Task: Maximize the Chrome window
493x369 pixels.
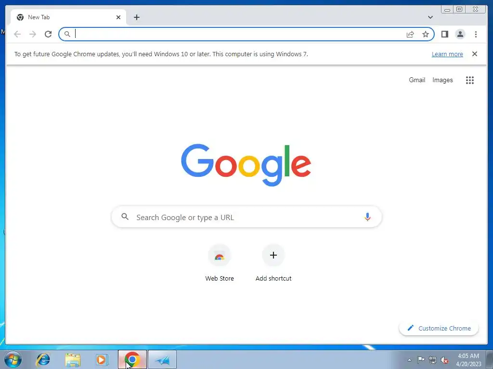Action: tap(459, 10)
